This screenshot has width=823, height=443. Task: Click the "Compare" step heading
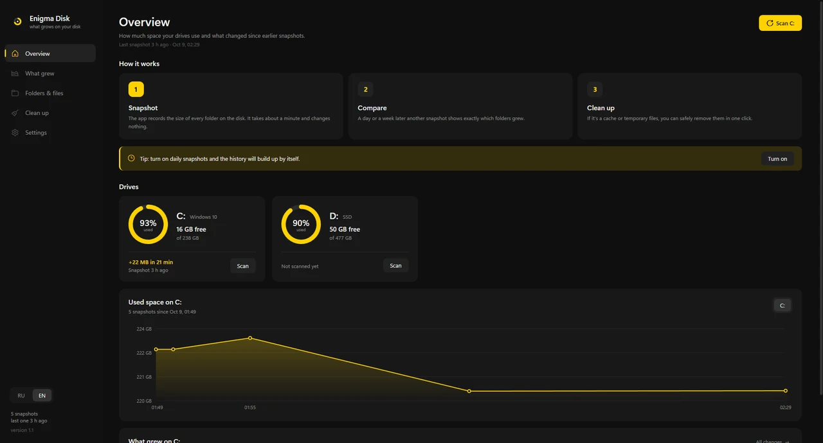[372, 108]
